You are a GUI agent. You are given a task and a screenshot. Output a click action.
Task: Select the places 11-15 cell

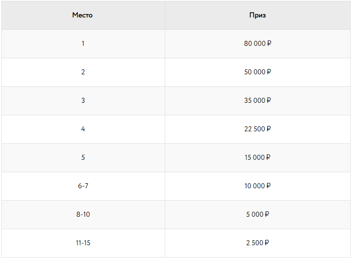pyautogui.click(x=83, y=243)
